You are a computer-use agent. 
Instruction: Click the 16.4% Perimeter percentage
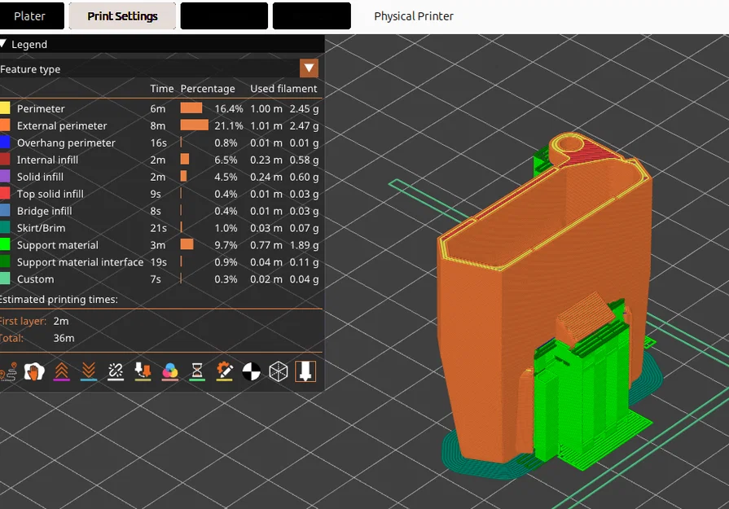228,109
